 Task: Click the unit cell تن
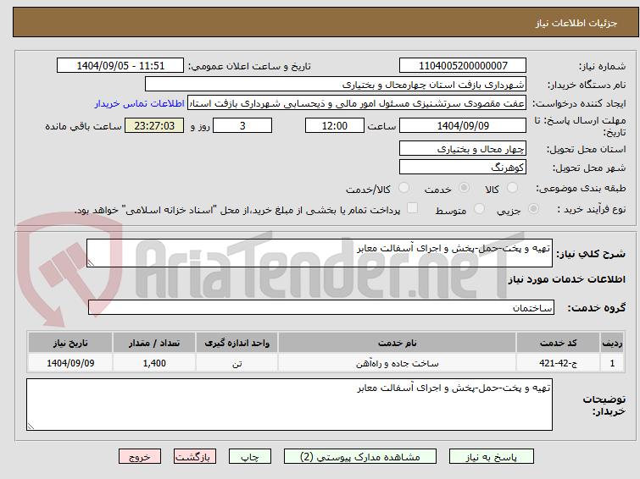(237, 363)
